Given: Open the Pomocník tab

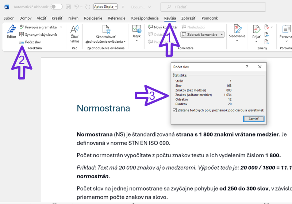Looking at the screenshot, I should click(210, 18).
